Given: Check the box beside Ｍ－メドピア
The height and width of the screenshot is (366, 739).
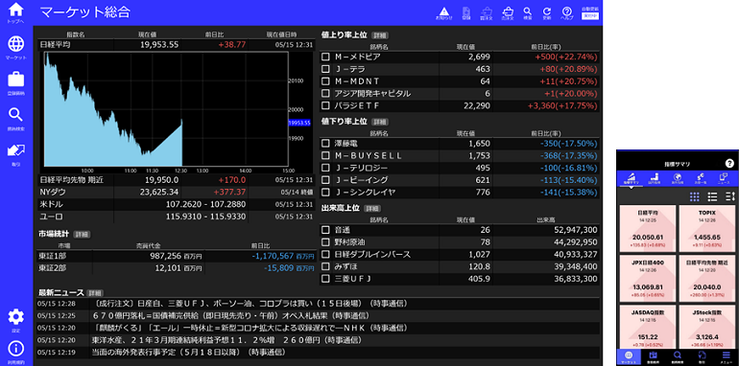Looking at the screenshot, I should click(325, 57).
